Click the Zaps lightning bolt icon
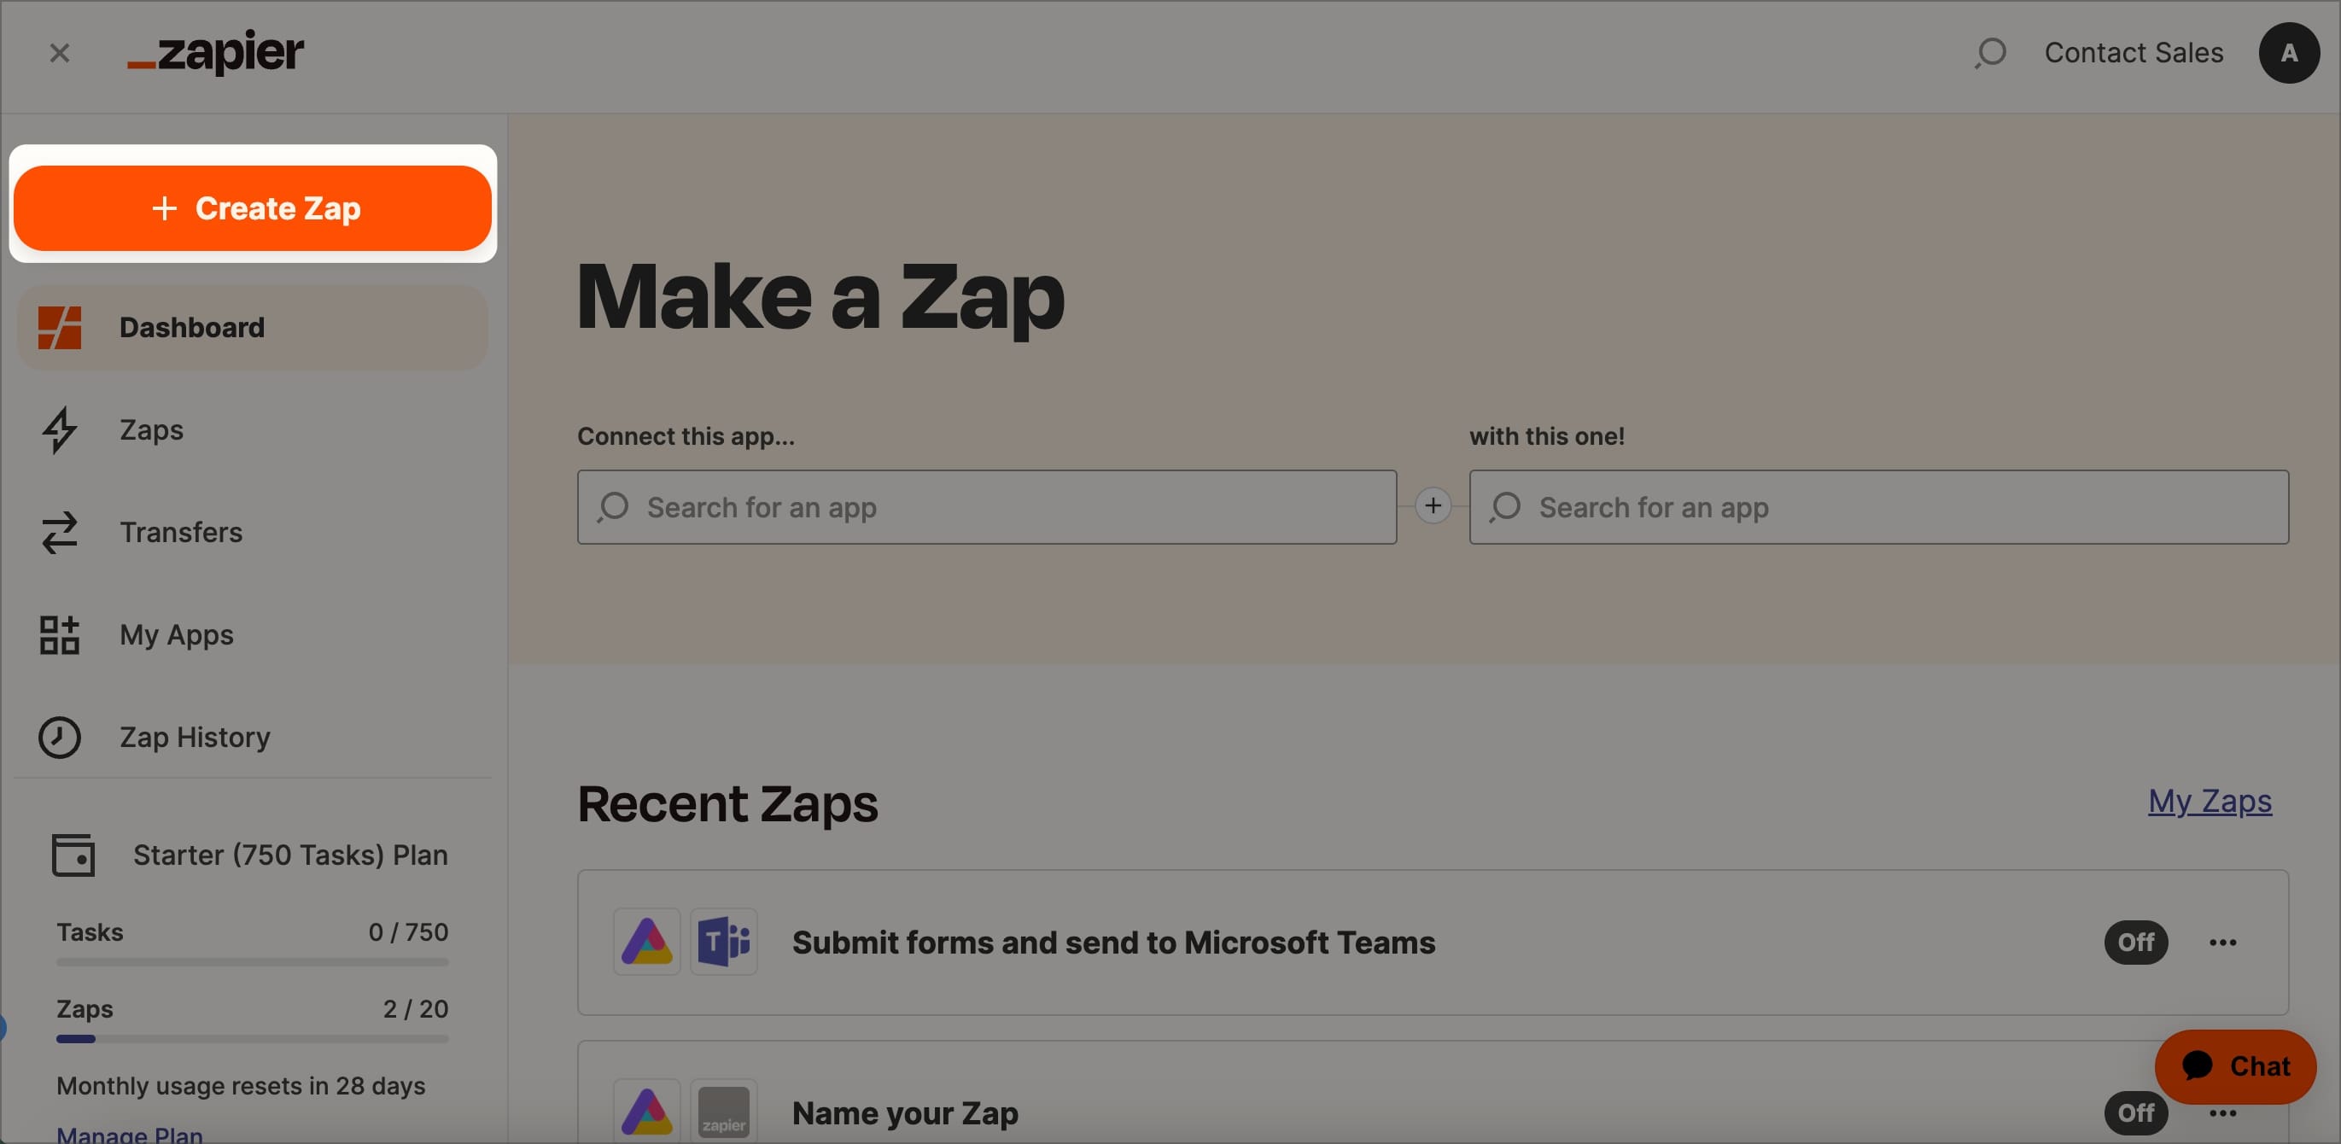The height and width of the screenshot is (1144, 2341). 58,429
